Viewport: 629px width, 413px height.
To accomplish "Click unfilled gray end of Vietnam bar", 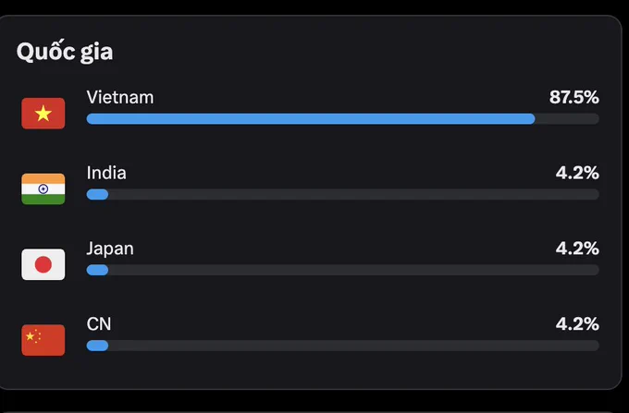I will (x=567, y=119).
